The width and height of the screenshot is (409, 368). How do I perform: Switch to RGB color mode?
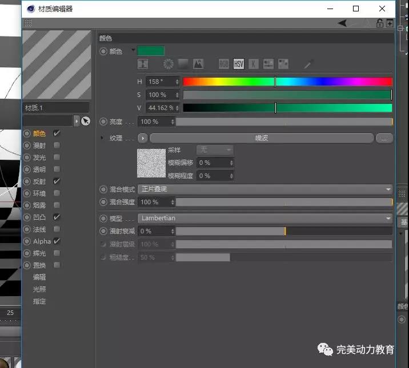coord(224,64)
